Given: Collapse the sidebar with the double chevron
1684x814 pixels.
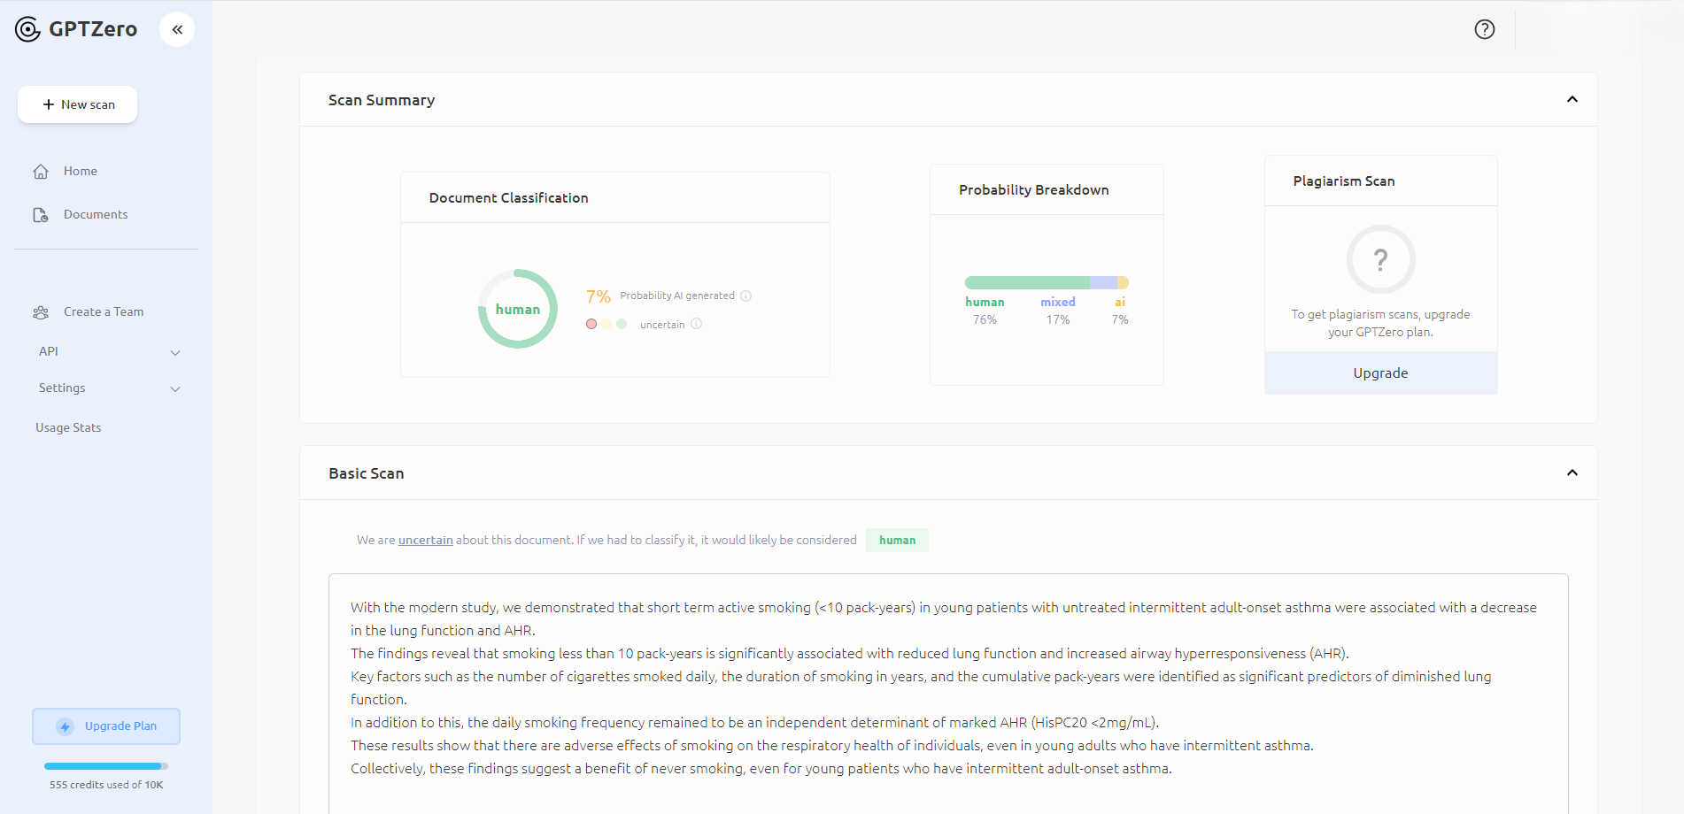Looking at the screenshot, I should click(177, 28).
